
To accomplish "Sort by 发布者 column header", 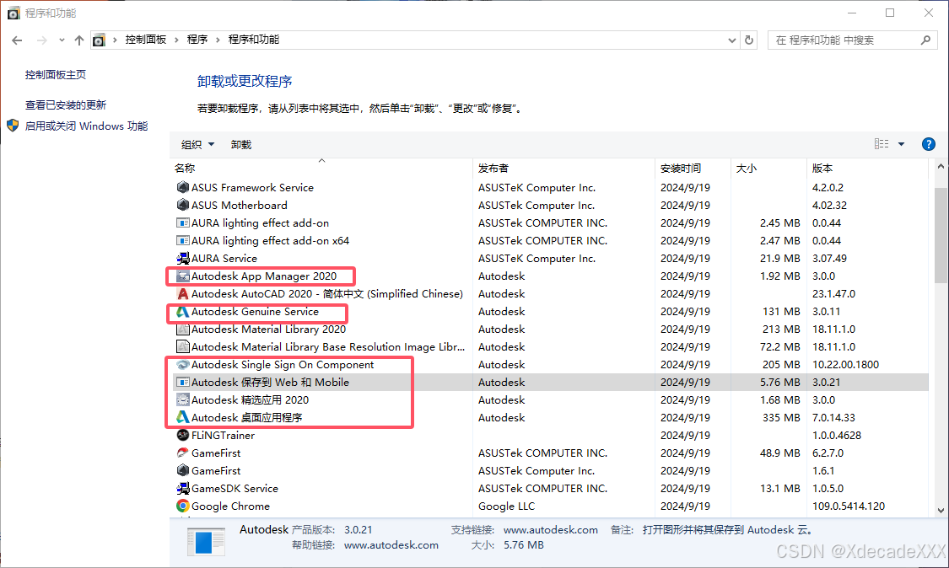I will click(563, 168).
